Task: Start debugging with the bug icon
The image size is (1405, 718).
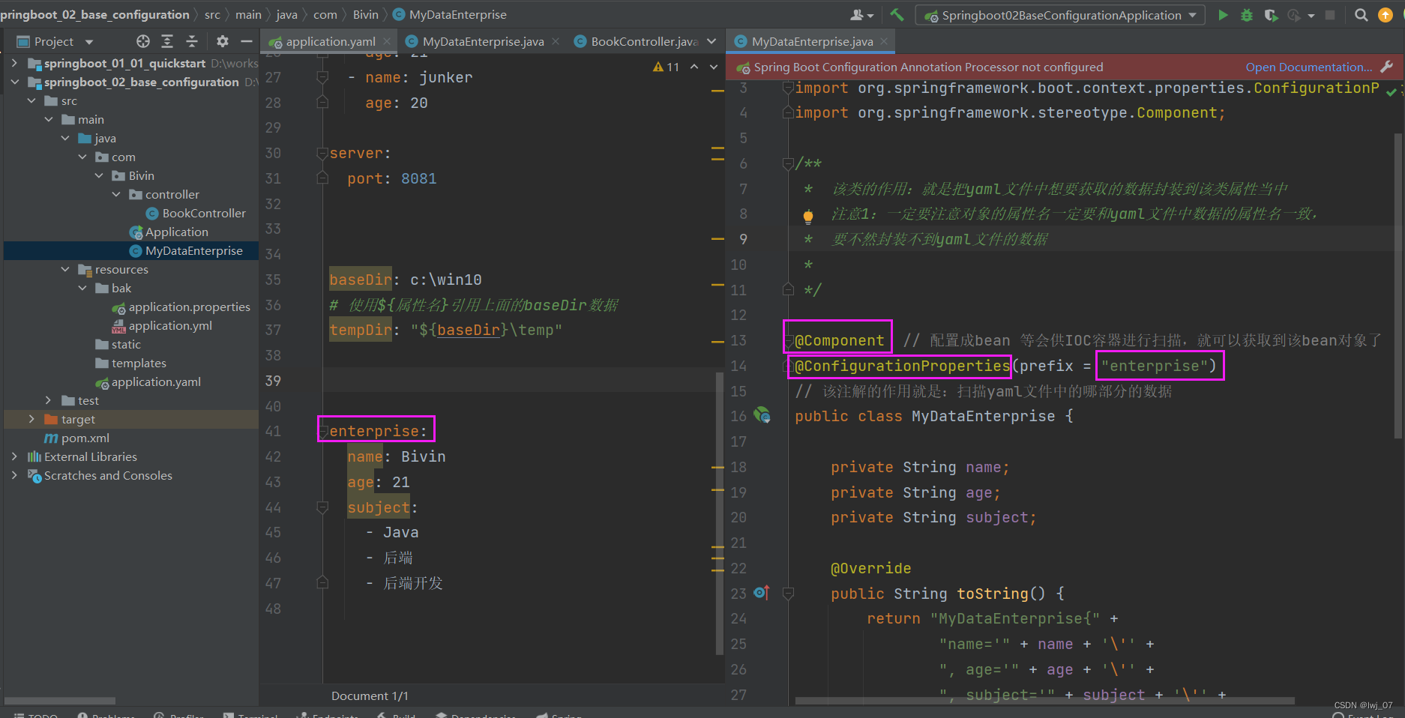Action: click(1246, 15)
